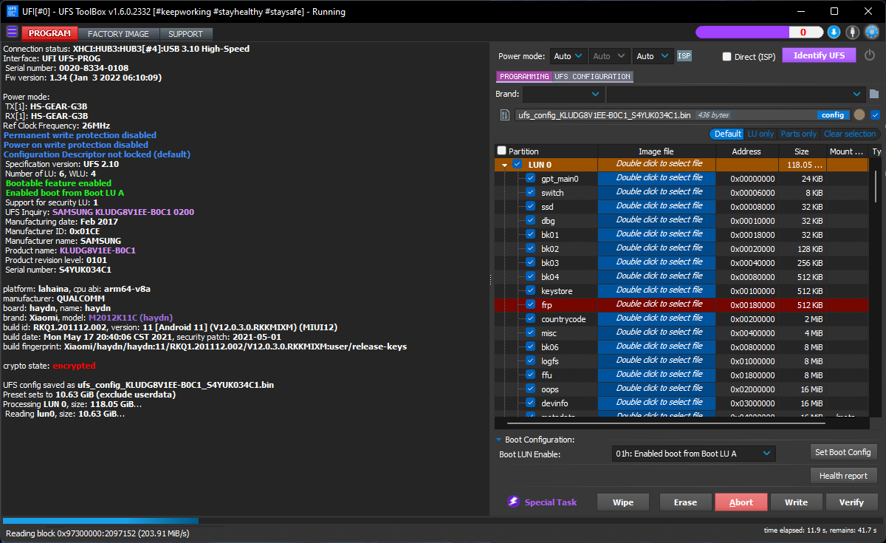Click Clear selection
The image size is (886, 543).
pos(850,134)
